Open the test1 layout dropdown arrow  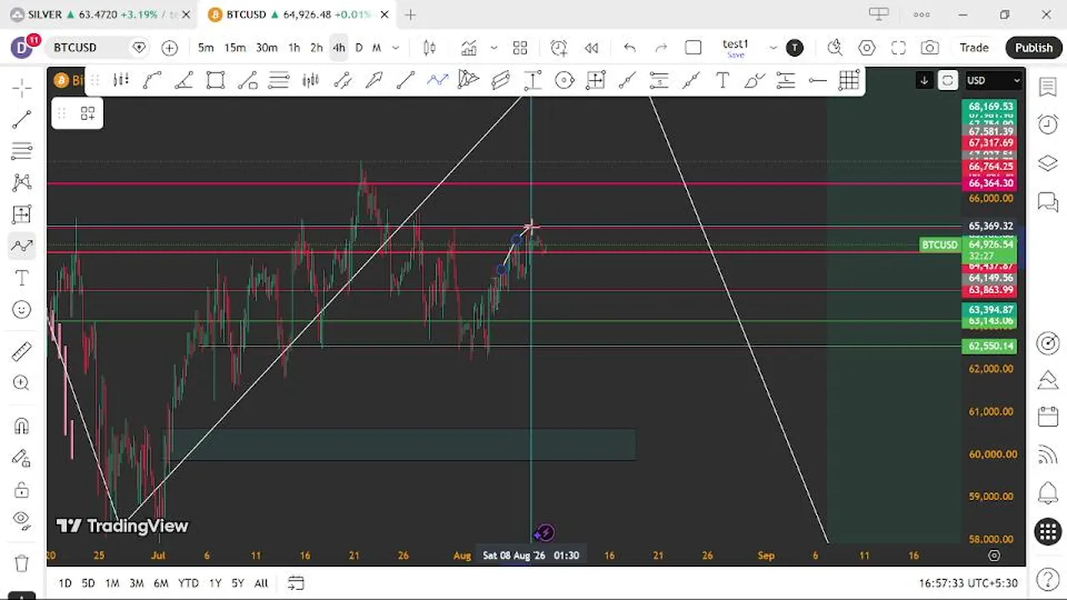[773, 47]
